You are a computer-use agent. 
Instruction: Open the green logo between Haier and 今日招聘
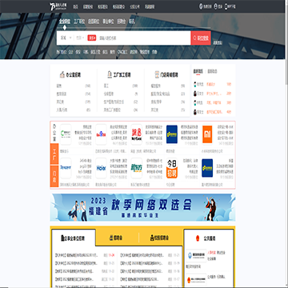[137, 168]
